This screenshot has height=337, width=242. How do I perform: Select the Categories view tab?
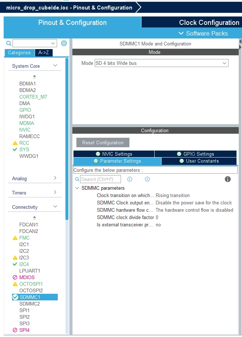tap(19, 52)
